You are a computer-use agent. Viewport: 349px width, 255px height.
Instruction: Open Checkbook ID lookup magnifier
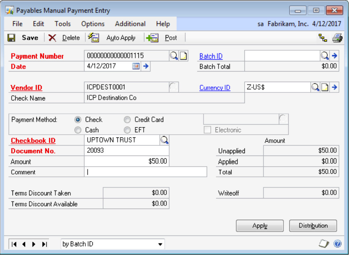click(164, 140)
